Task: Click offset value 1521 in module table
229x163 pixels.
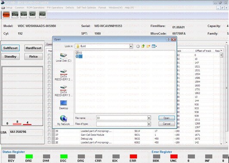Action: tap(197, 66)
